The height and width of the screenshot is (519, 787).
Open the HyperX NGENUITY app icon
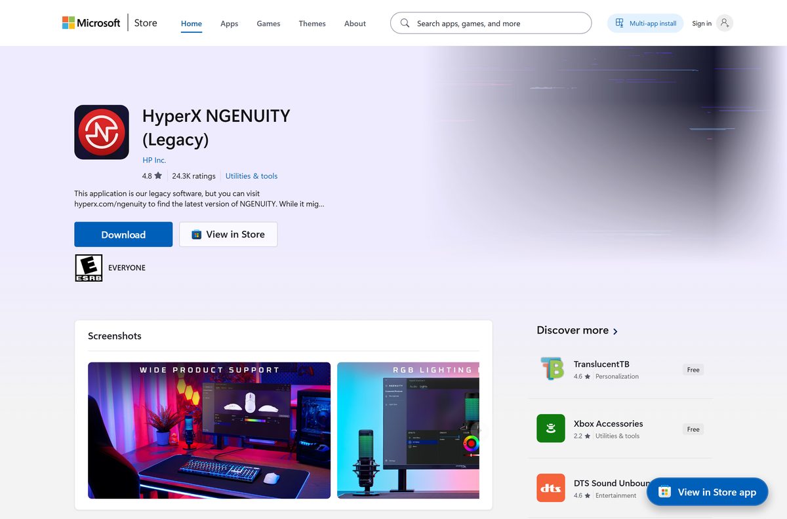[x=102, y=132]
